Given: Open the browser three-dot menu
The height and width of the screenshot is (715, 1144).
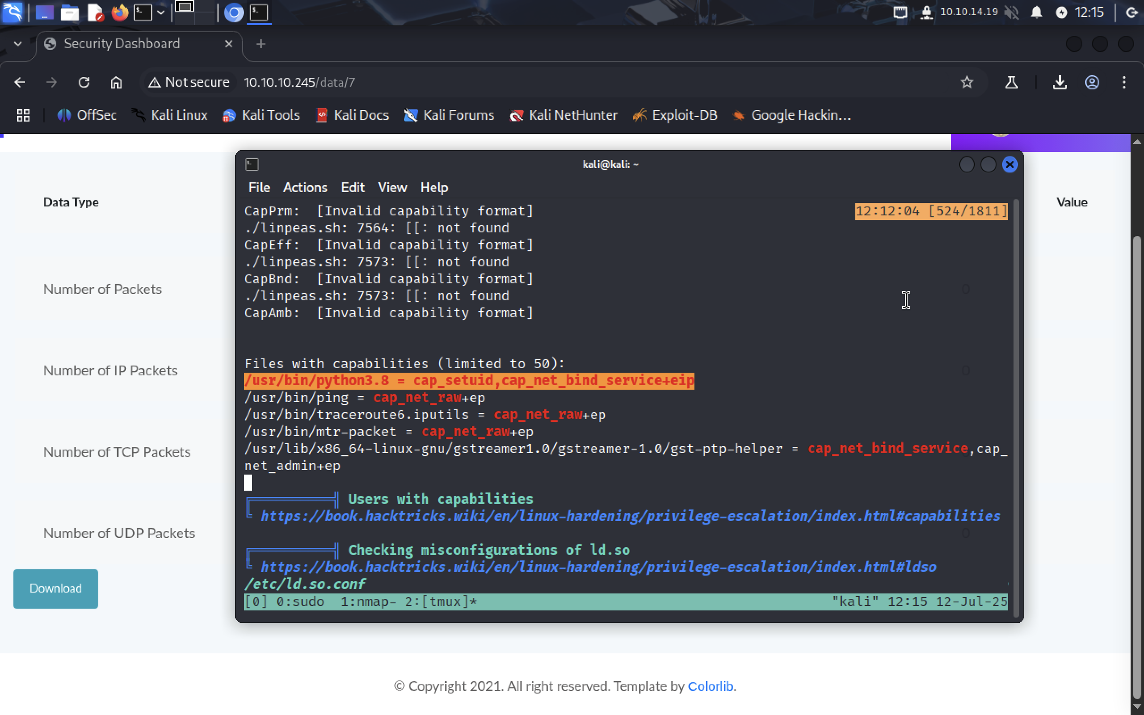Looking at the screenshot, I should coord(1124,82).
